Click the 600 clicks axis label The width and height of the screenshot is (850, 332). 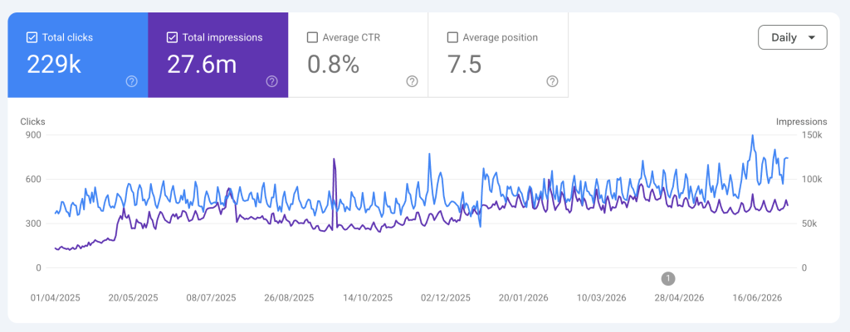33,180
